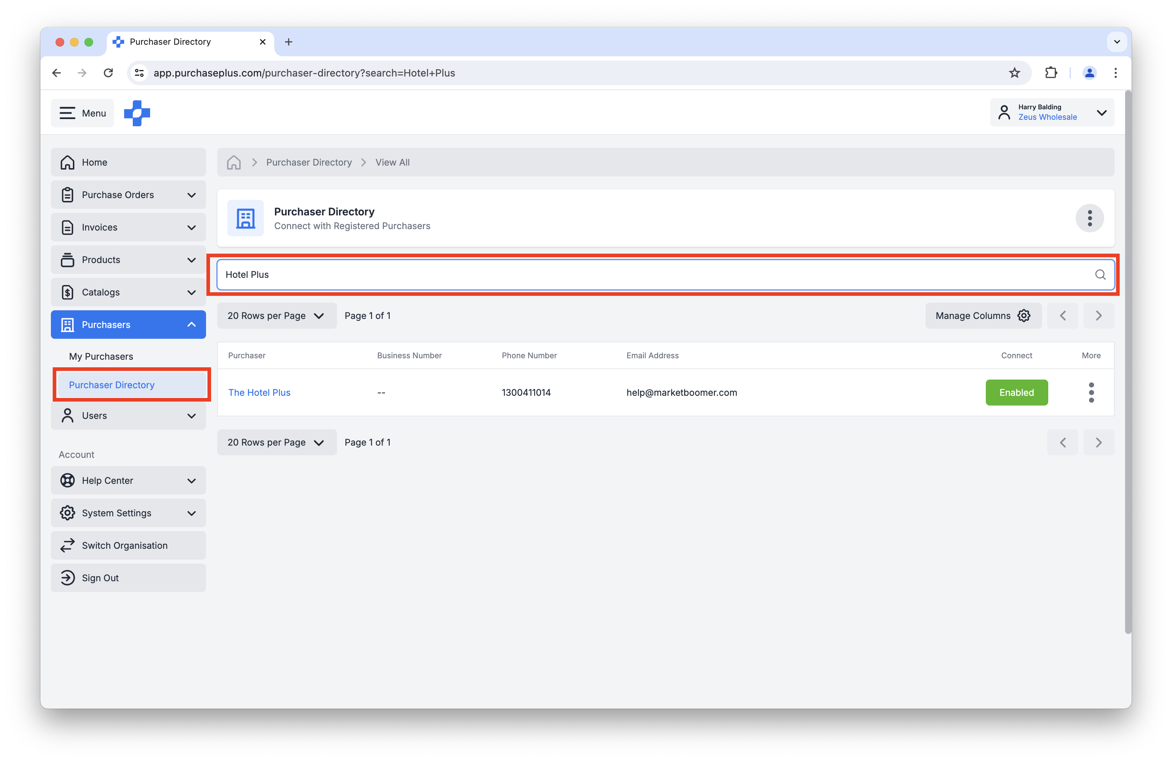Screen dimensions: 1172x762
Task: Open a new browser tab
Action: point(289,42)
